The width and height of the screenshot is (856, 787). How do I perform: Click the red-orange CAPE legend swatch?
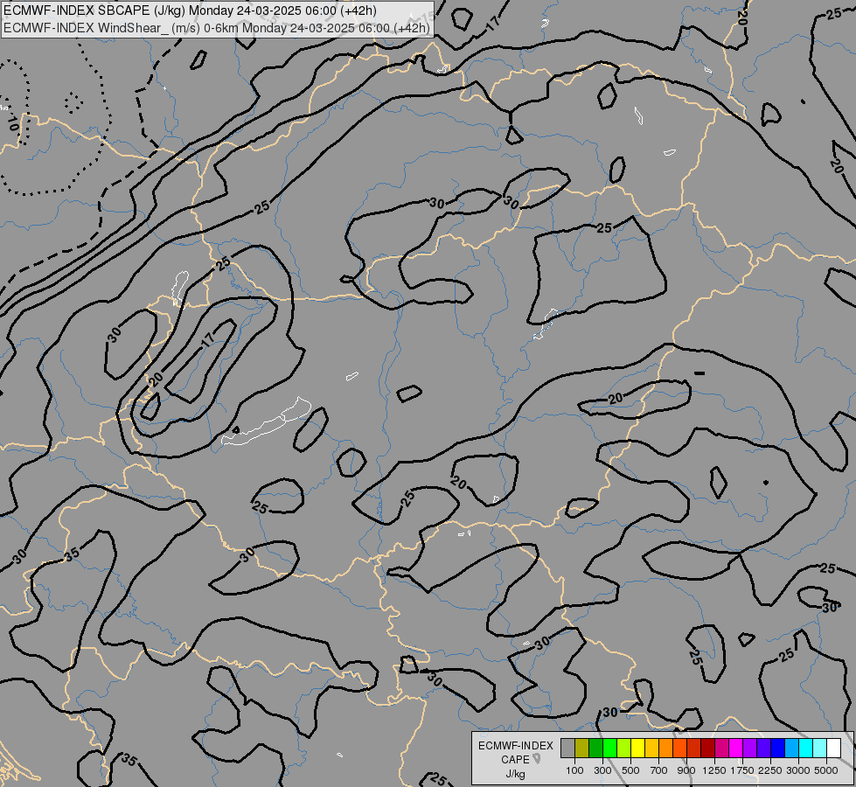(x=679, y=748)
